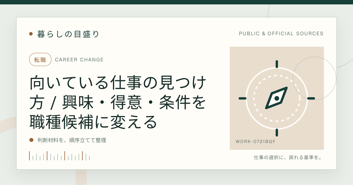Click PUBLIC & OFFICIAL SOURCES text

(x=281, y=33)
